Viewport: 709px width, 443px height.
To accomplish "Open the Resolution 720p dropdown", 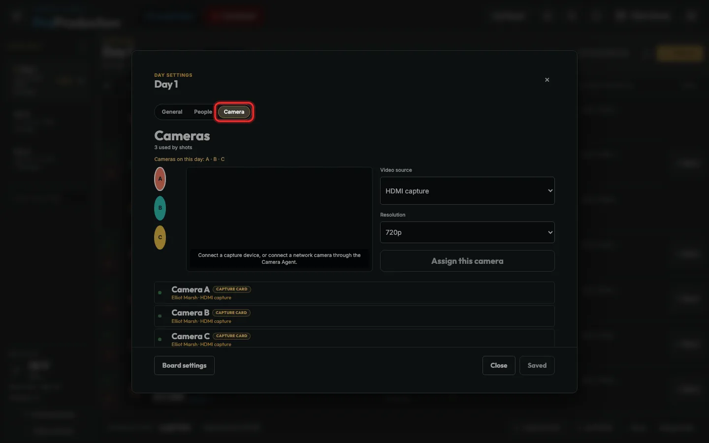I will pos(467,232).
